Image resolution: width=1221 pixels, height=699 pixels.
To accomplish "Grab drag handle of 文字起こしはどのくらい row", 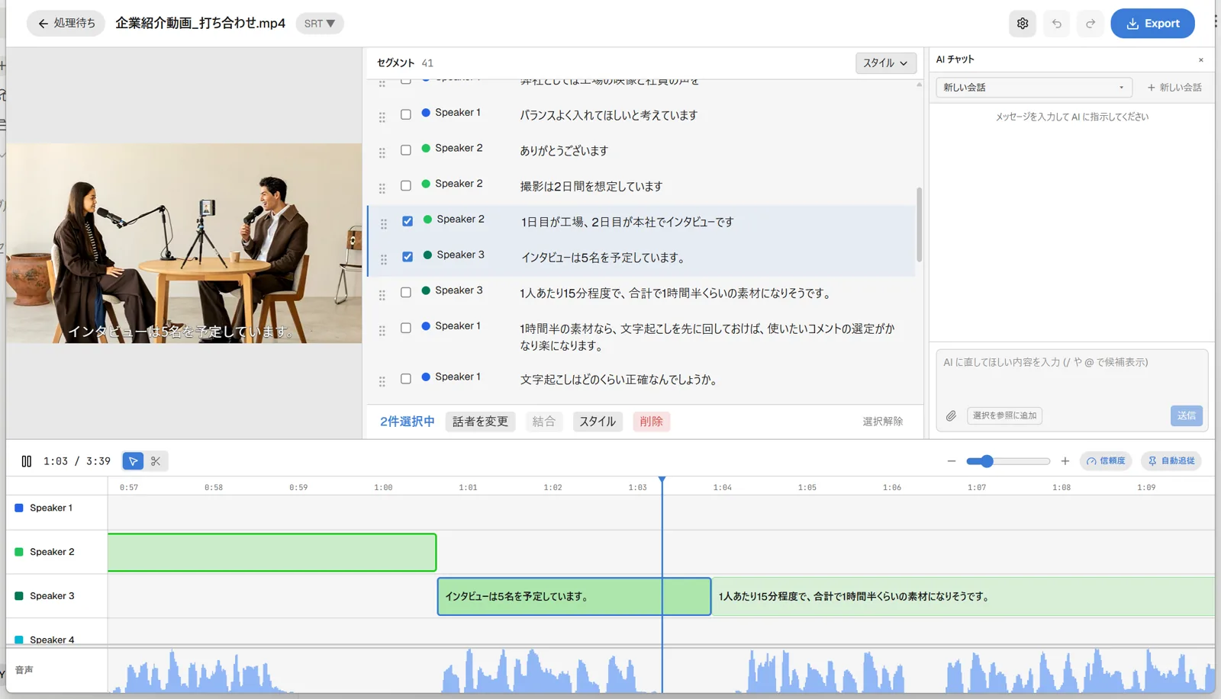I will [382, 382].
